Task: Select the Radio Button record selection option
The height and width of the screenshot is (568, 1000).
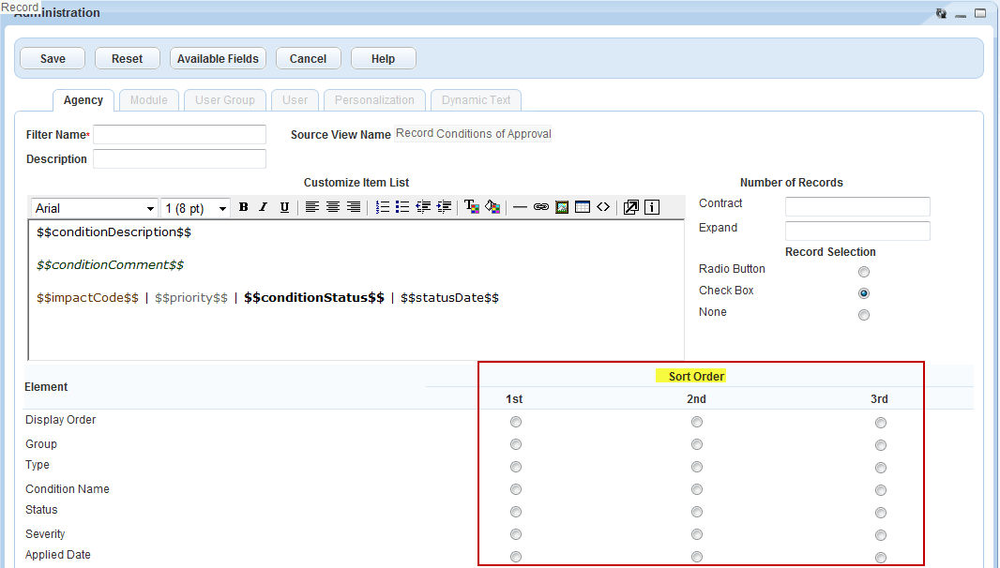Action: pyautogui.click(x=864, y=272)
